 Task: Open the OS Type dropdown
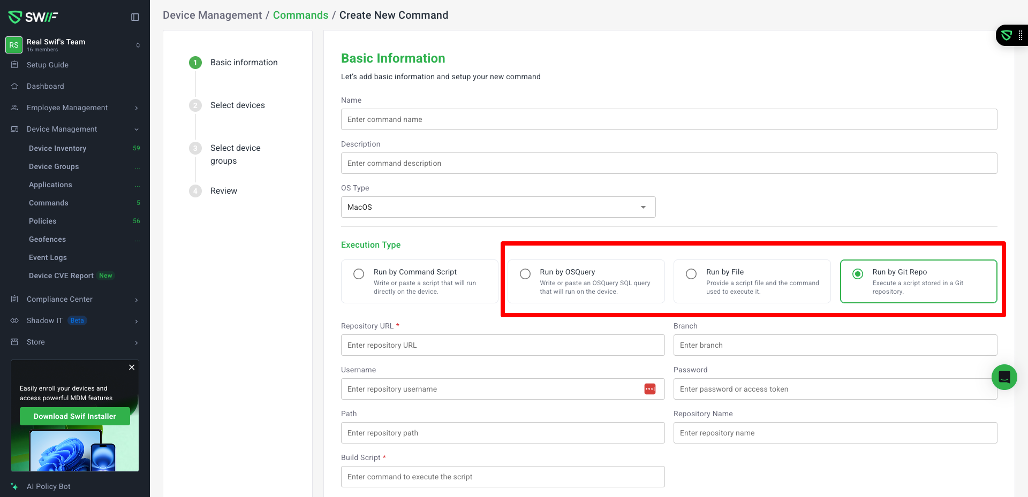[498, 207]
